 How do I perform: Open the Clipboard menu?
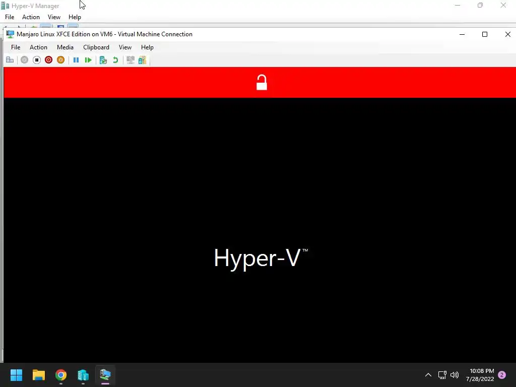tap(96, 47)
